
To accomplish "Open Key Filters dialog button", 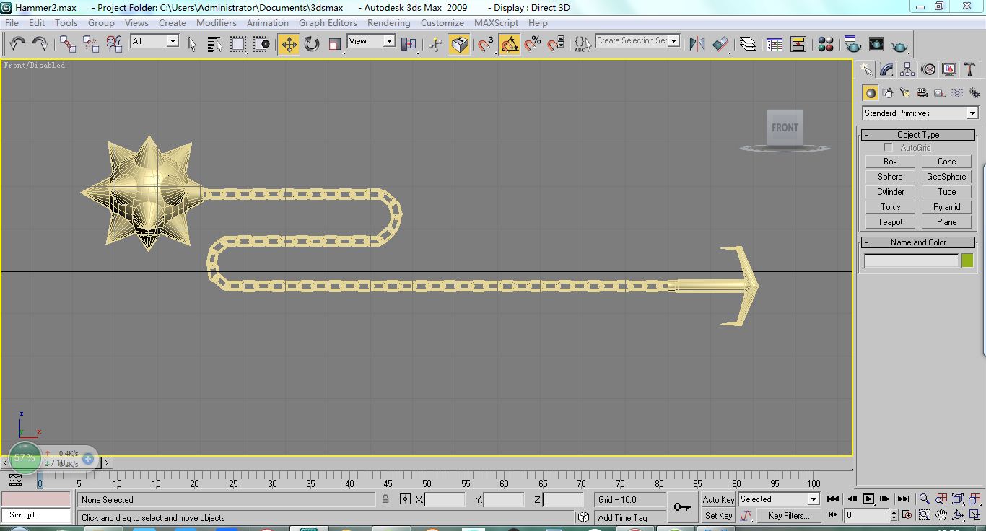I will (x=788, y=516).
